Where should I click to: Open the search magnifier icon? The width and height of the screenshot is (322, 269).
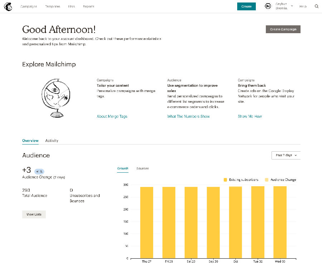tap(317, 6)
